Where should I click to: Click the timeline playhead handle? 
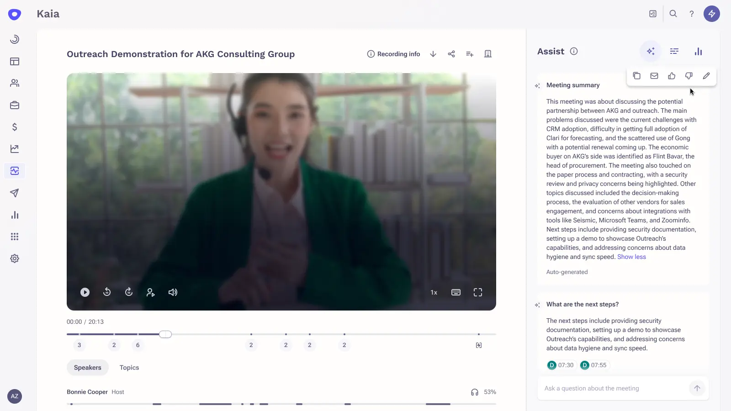click(165, 334)
